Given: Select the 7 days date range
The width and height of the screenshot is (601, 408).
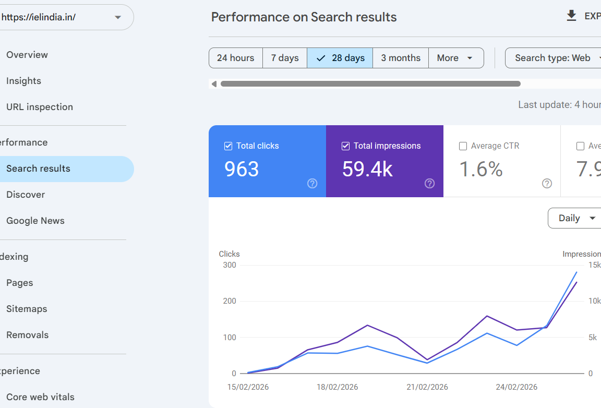Looking at the screenshot, I should (x=285, y=58).
